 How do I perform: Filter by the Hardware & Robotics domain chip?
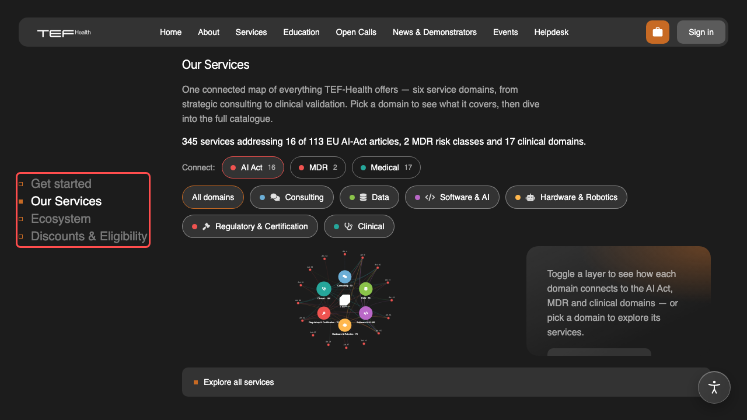coord(566,197)
